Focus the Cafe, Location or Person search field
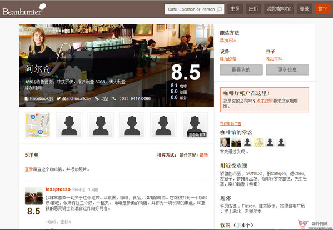Image resolution: width=333 pixels, height=230 pixels. pyautogui.click(x=195, y=9)
